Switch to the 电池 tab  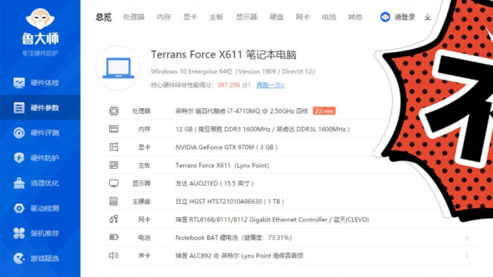coord(329,17)
